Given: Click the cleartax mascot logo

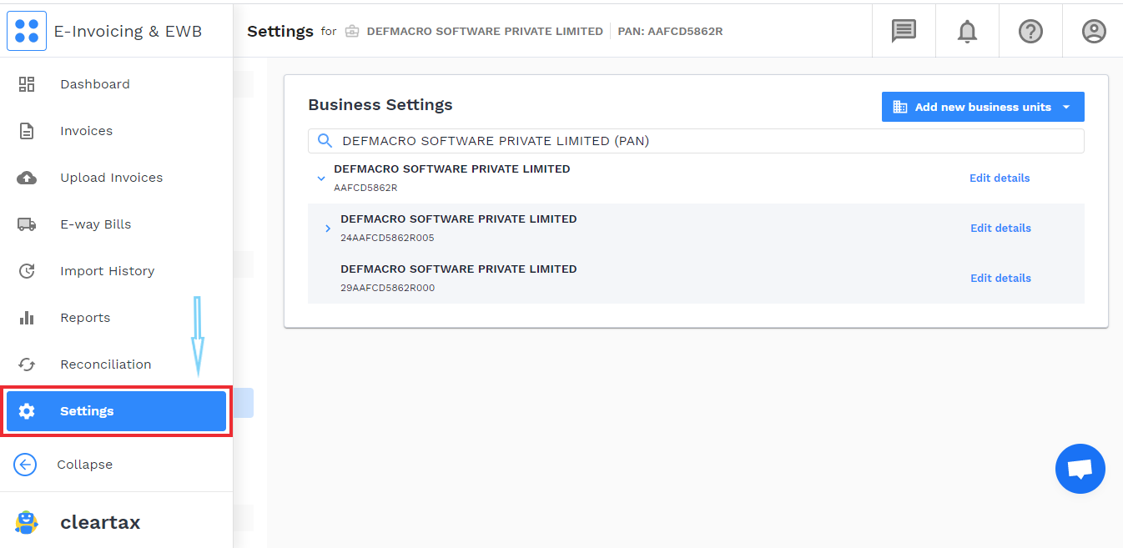Looking at the screenshot, I should pos(27,522).
